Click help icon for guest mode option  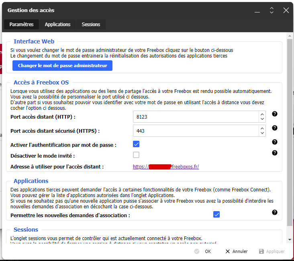(x=275, y=153)
